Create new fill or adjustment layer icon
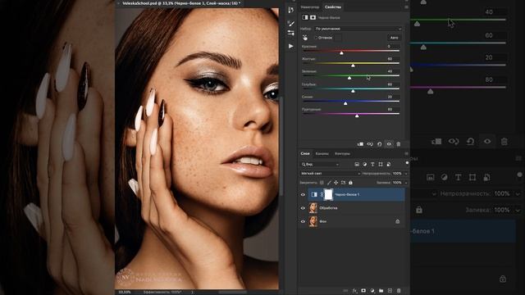 [372, 291]
